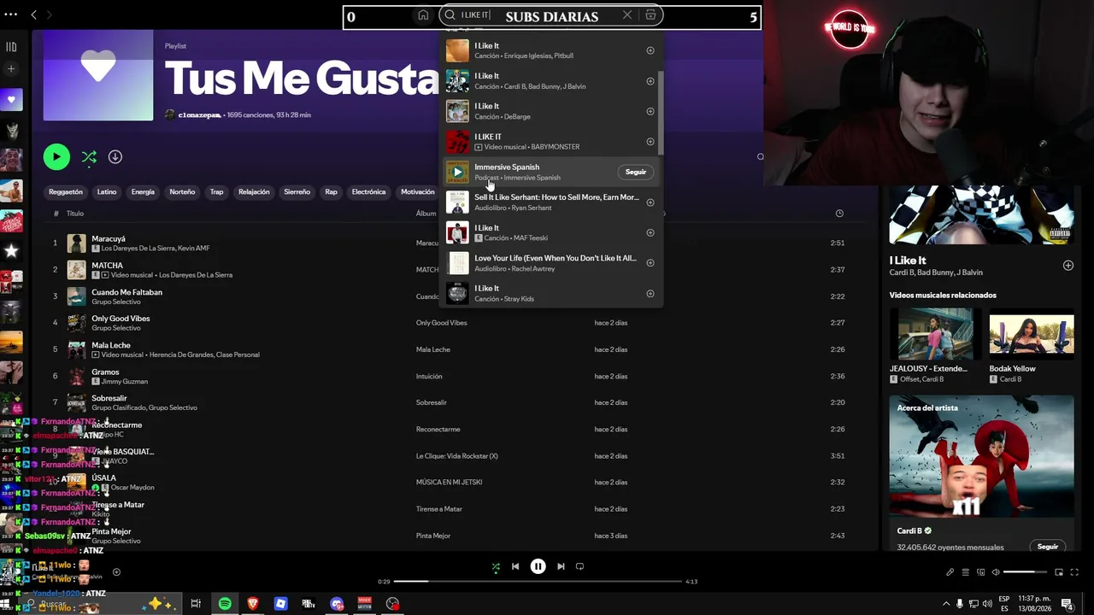The image size is (1094, 615).
Task: Add MAF Teeski 'I Like It' to library
Action: point(650,232)
